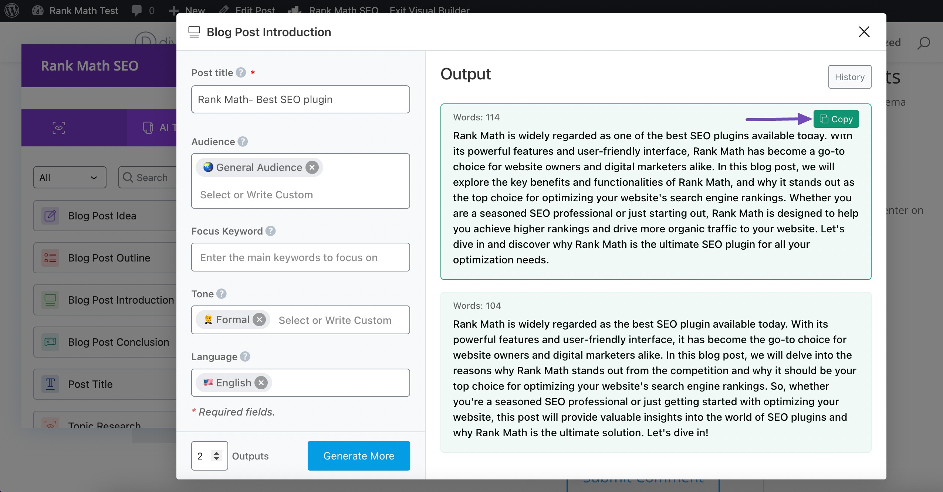Click the Focus Keyword input field
Screen dimensions: 943x492
[300, 257]
